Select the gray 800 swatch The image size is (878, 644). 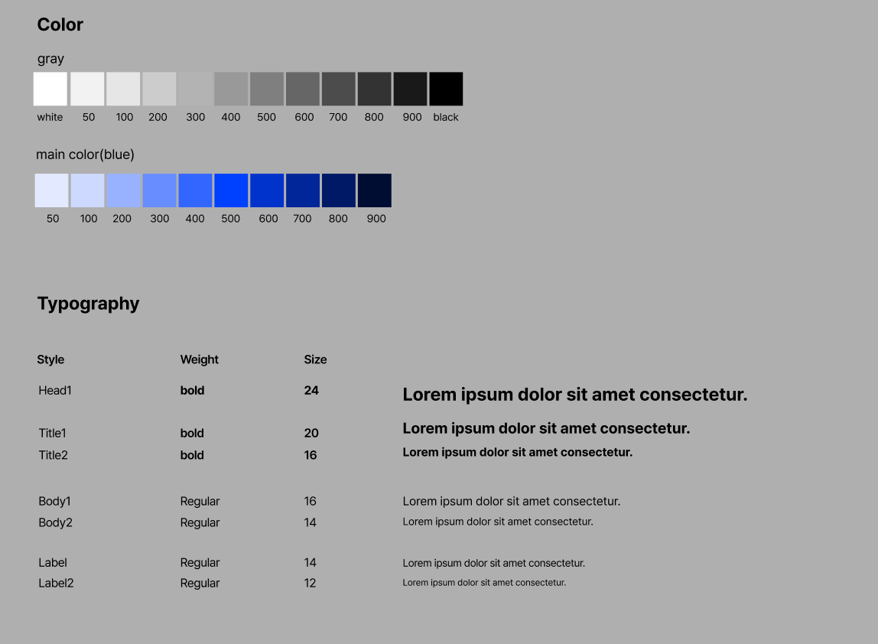(374, 89)
